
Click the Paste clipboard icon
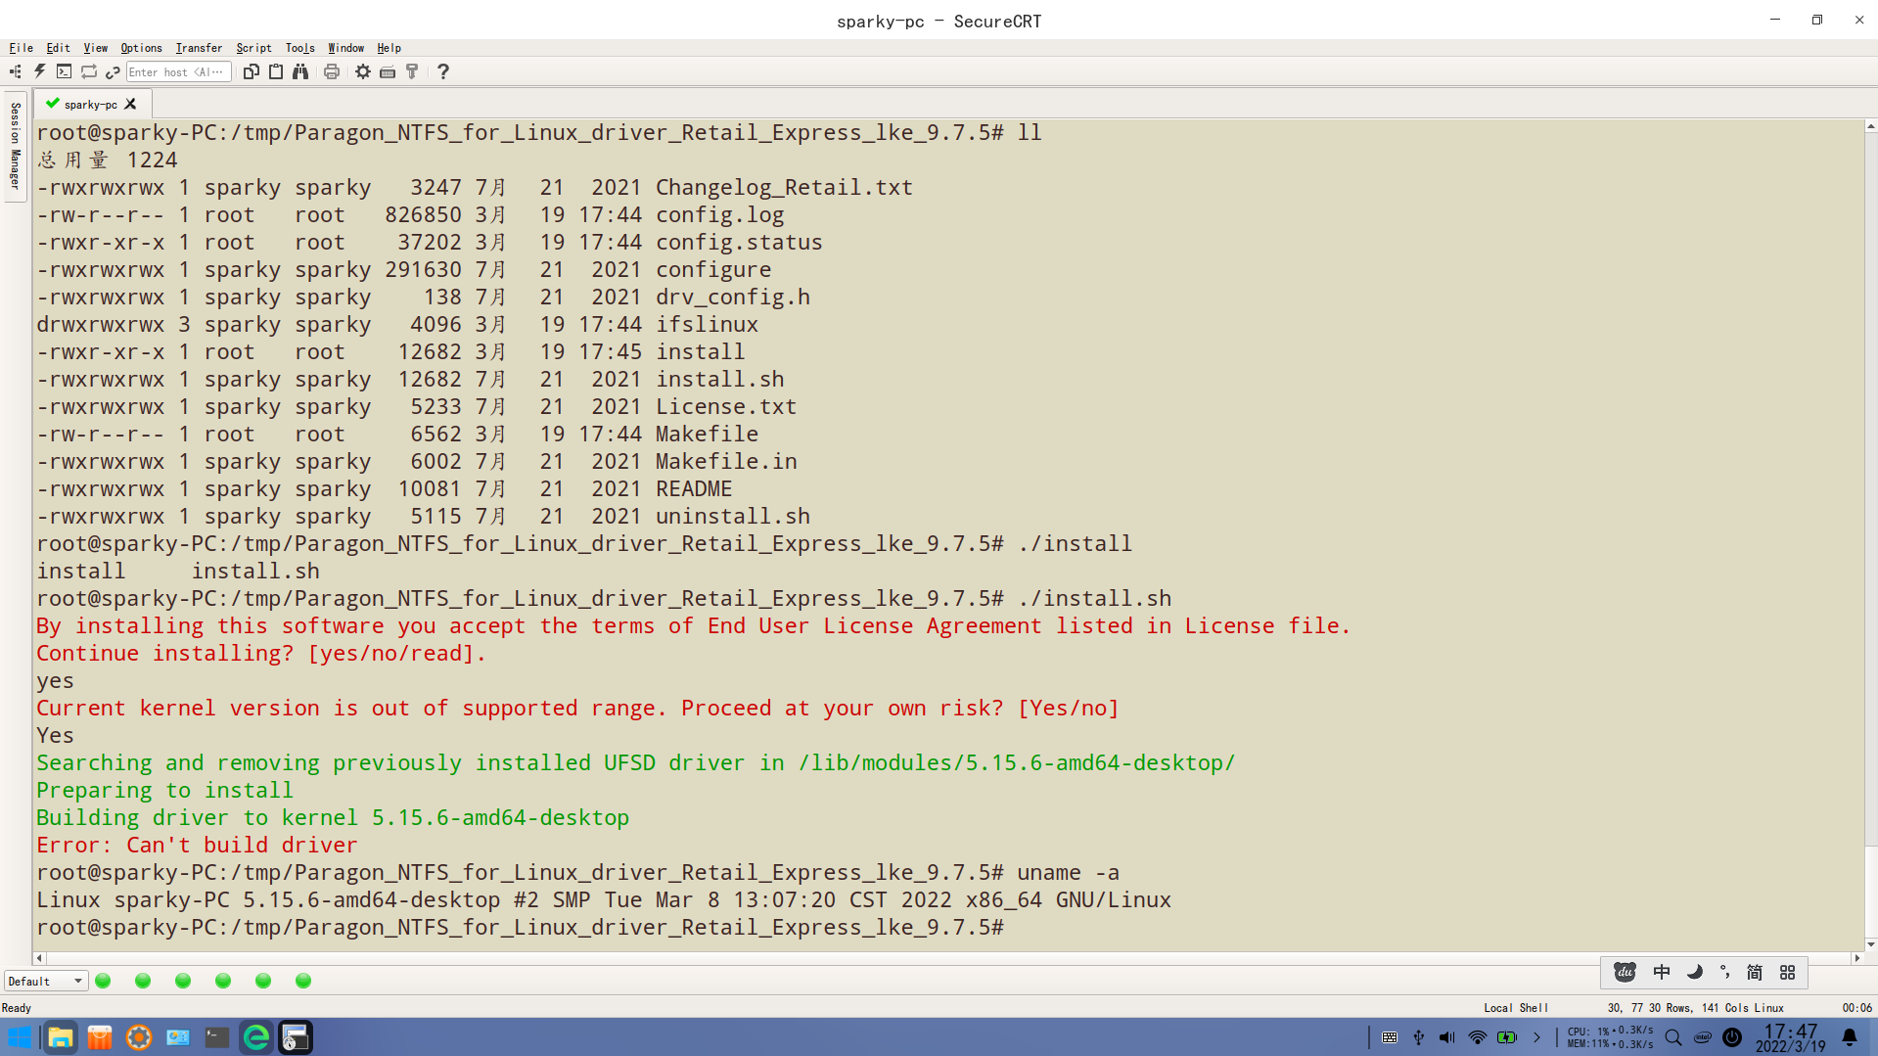pyautogui.click(x=276, y=71)
